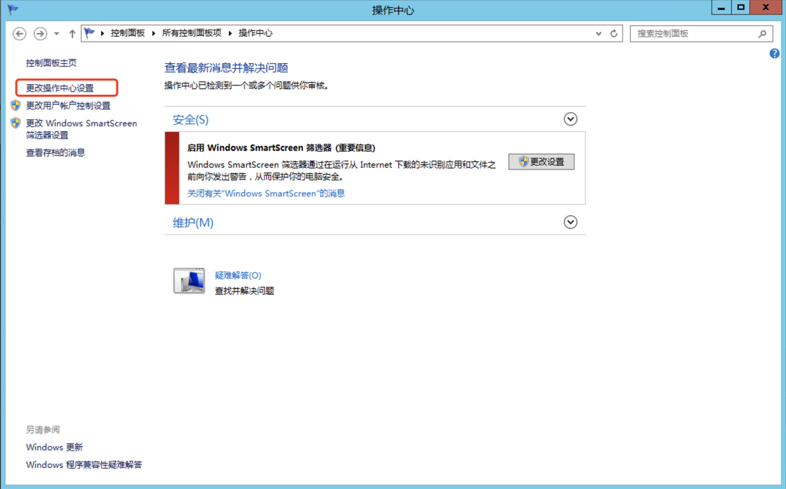Click the window flag icon in title bar

tap(12, 9)
